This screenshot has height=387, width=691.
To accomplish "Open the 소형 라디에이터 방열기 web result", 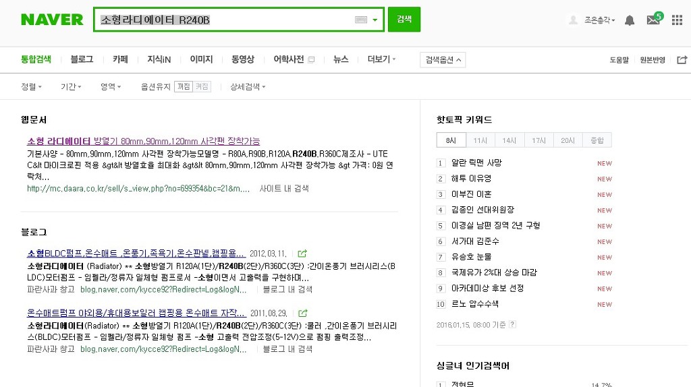I will (143, 142).
